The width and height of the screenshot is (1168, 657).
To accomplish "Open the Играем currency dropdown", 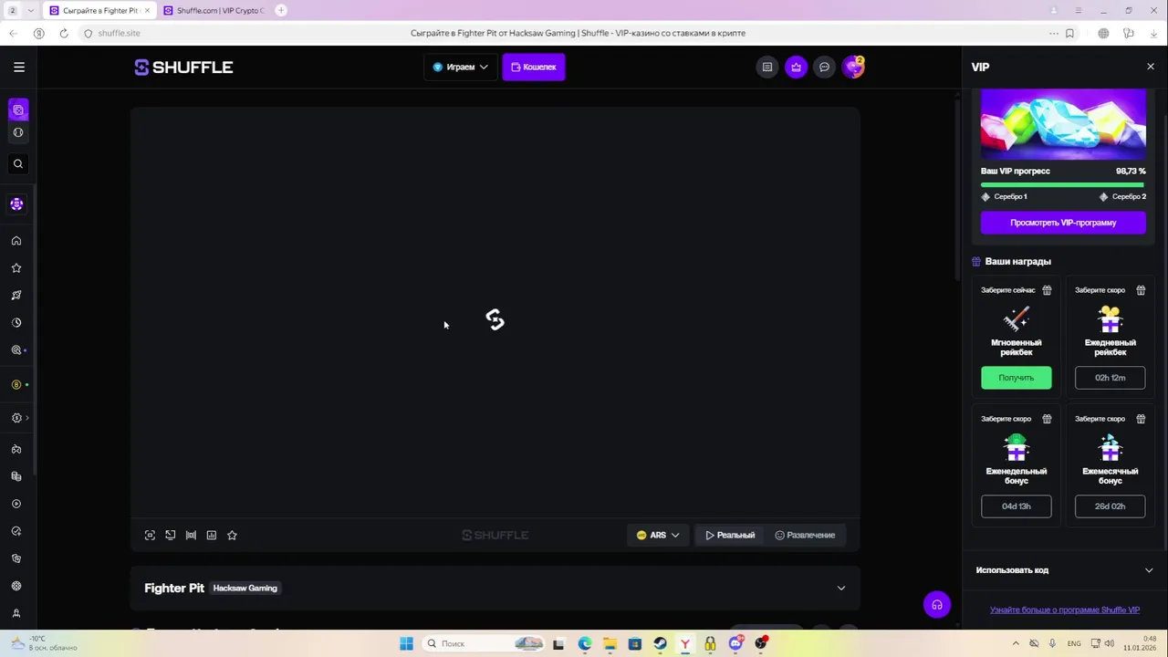I will coord(461,67).
